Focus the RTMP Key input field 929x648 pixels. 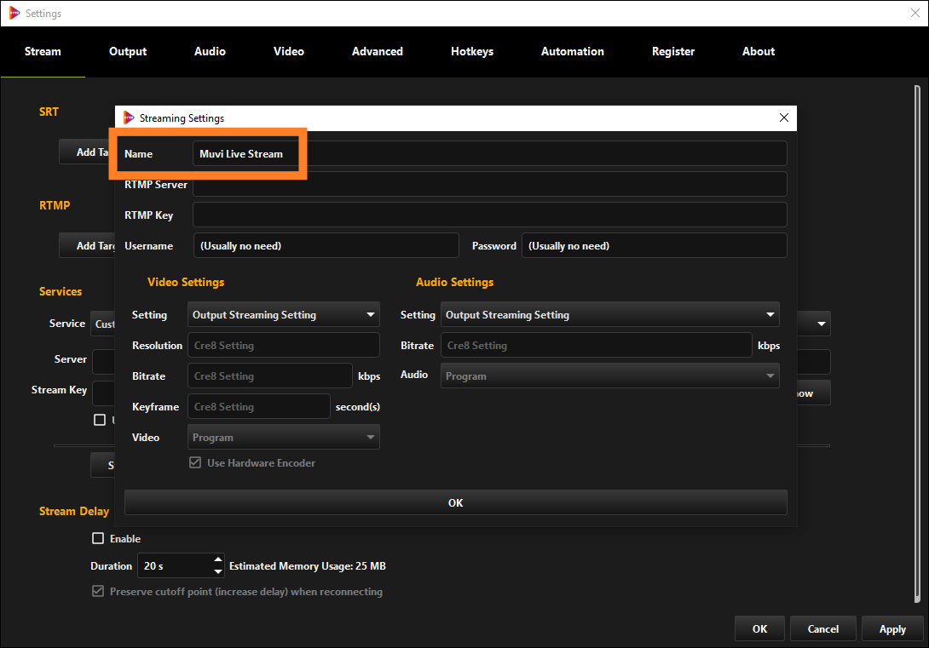[x=490, y=215]
